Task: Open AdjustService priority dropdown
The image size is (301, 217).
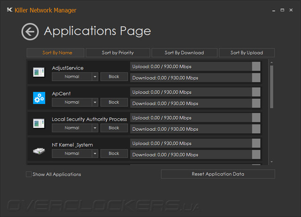Action: point(95,77)
